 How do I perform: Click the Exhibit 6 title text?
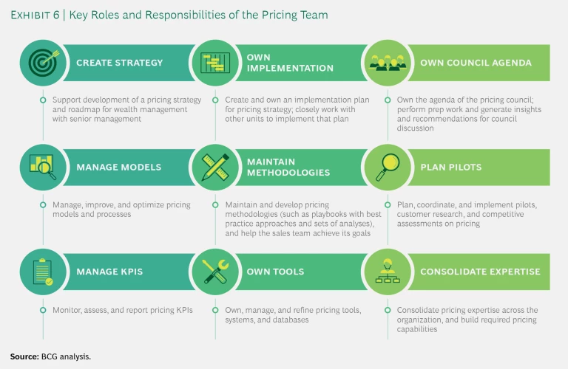click(169, 15)
